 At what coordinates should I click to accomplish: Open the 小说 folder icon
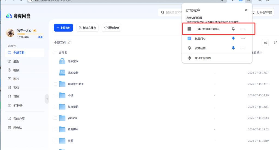pyautogui.click(x=62, y=95)
